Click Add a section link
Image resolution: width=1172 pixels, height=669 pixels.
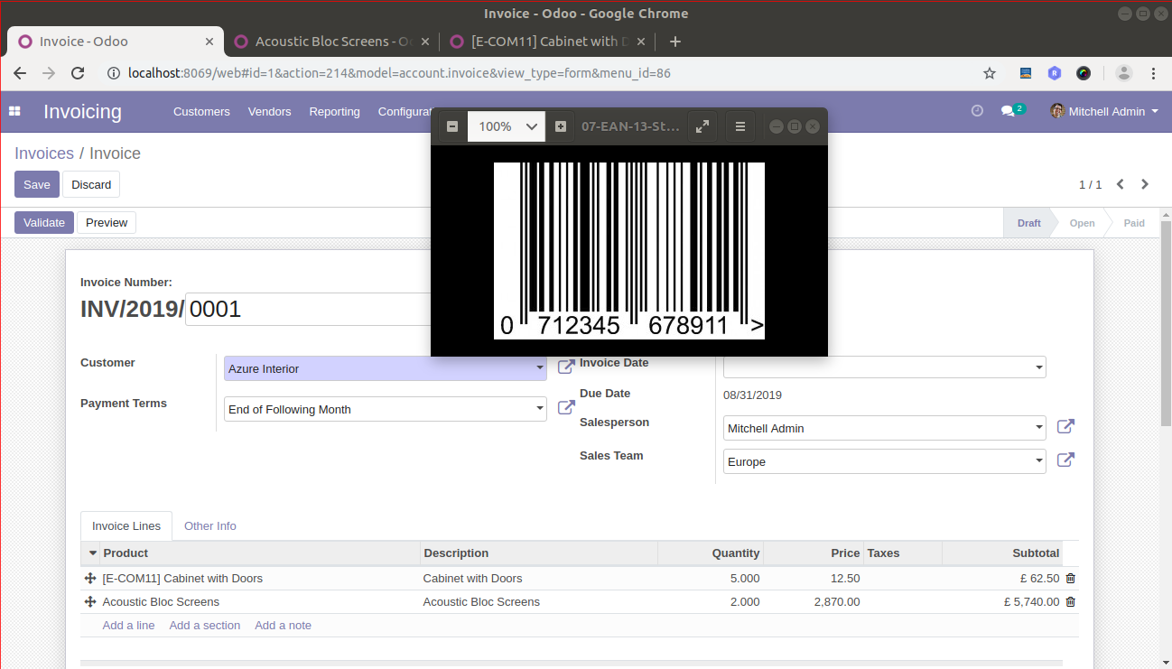point(205,625)
